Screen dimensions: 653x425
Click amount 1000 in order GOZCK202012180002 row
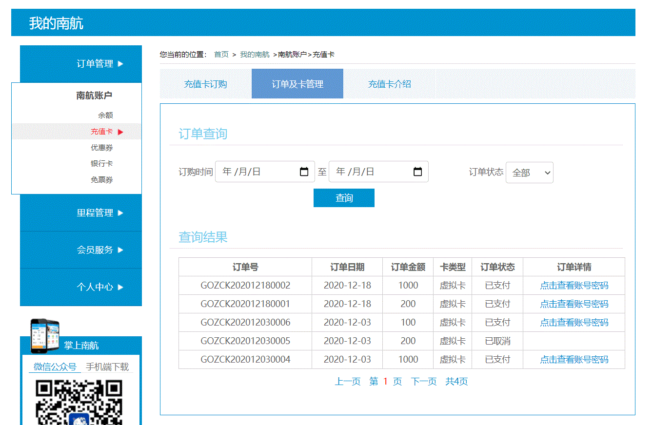coord(408,286)
